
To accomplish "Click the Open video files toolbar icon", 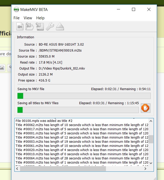I will tap(20, 26).
